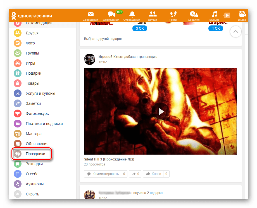Image resolution: width=257 pixels, height=208 pixels.
Task: Open Видео camera icon
Action: pyautogui.click(x=242, y=14)
